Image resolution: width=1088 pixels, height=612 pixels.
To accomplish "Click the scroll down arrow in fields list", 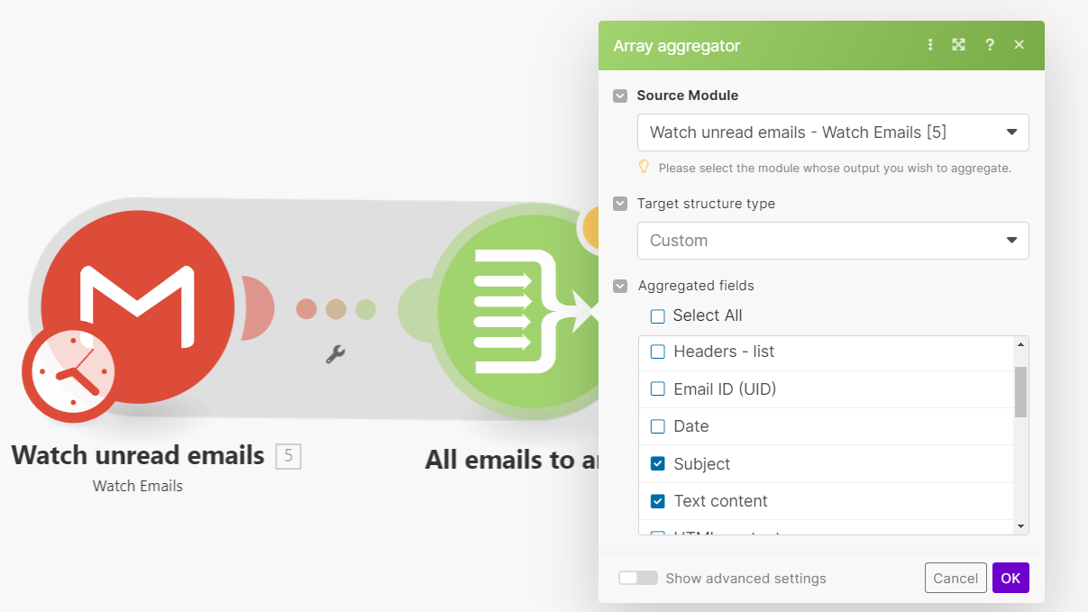I will pos(1020,526).
